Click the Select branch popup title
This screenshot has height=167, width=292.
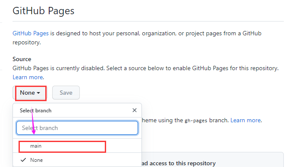pyautogui.click(x=35, y=111)
